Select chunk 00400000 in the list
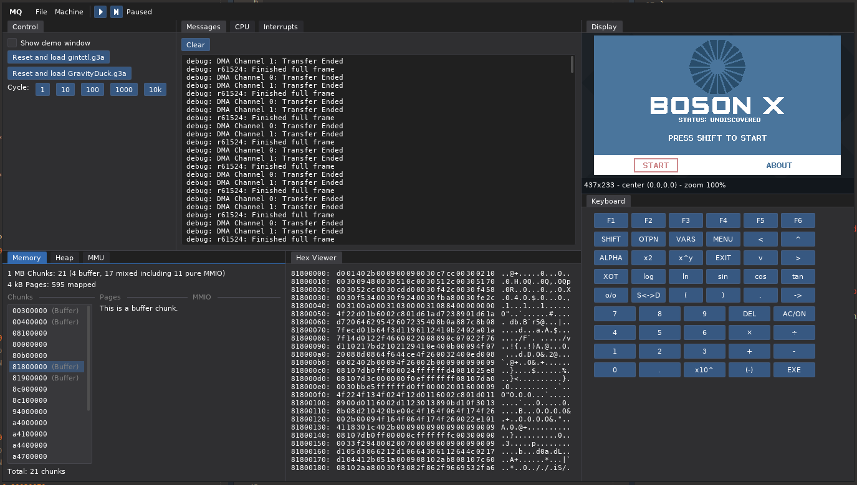Viewport: 857px width, 485px height. (x=47, y=322)
